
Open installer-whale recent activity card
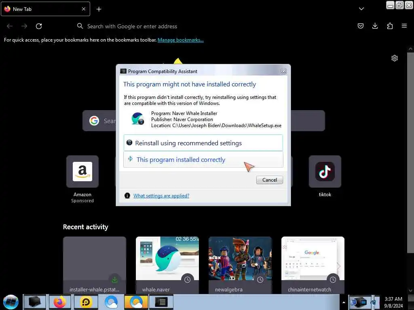[x=95, y=265]
